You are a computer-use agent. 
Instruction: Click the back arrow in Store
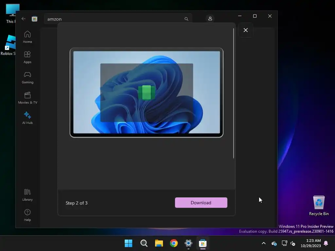click(24, 19)
